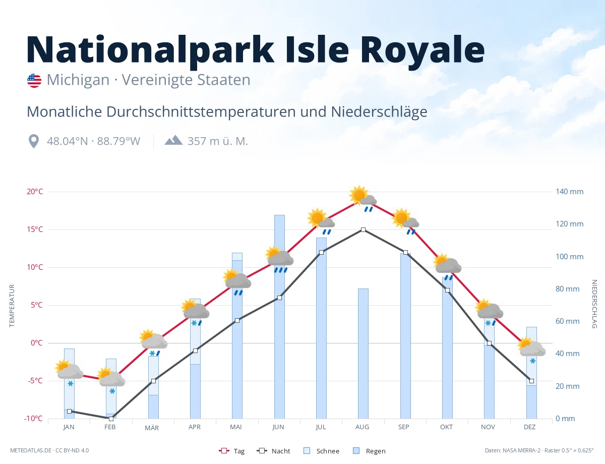The image size is (605, 464).
Task: Click the Nacht legend line marker
Action: tap(262, 450)
